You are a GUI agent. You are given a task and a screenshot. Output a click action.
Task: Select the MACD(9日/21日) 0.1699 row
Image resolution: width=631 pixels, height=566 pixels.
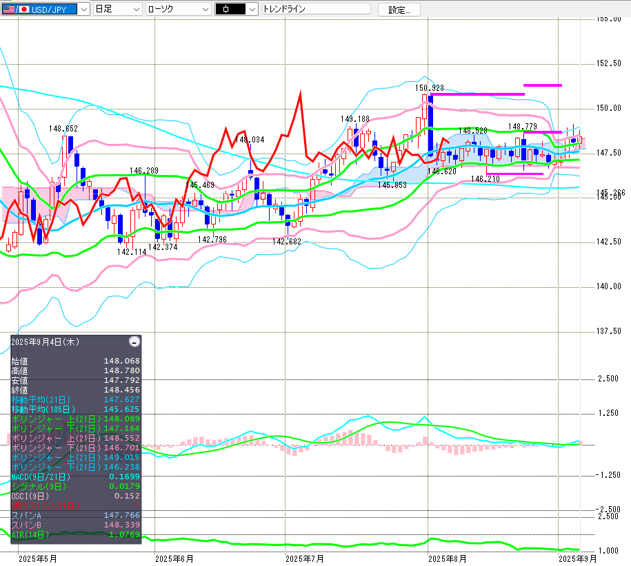tap(76, 476)
